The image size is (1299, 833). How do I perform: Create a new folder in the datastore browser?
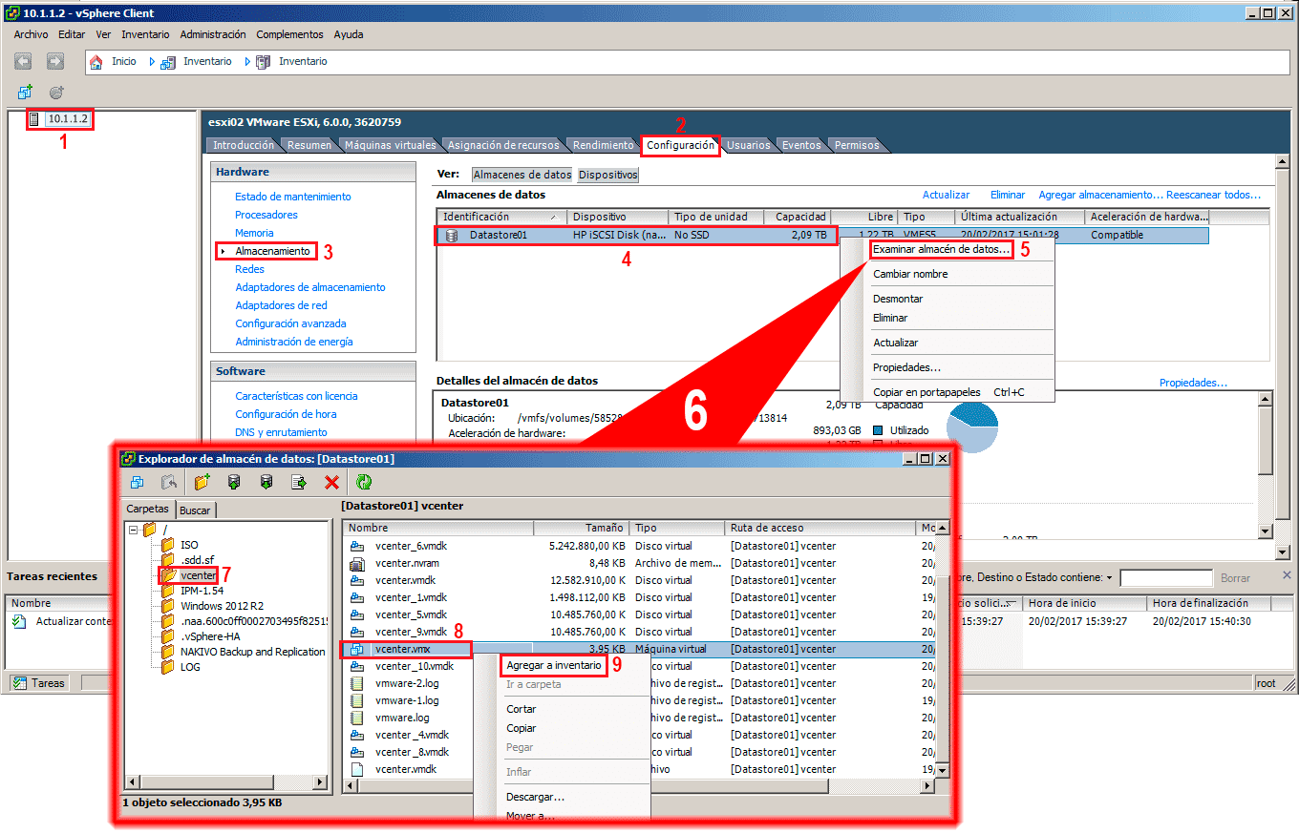(201, 482)
